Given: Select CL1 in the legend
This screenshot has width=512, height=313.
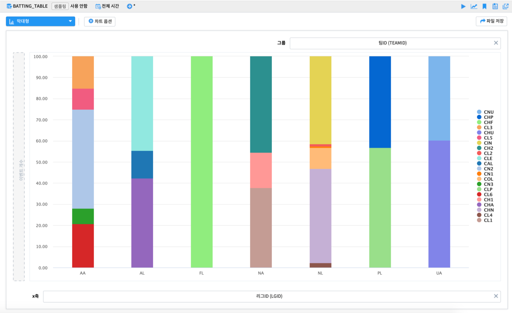Looking at the screenshot, I should tap(485, 220).
